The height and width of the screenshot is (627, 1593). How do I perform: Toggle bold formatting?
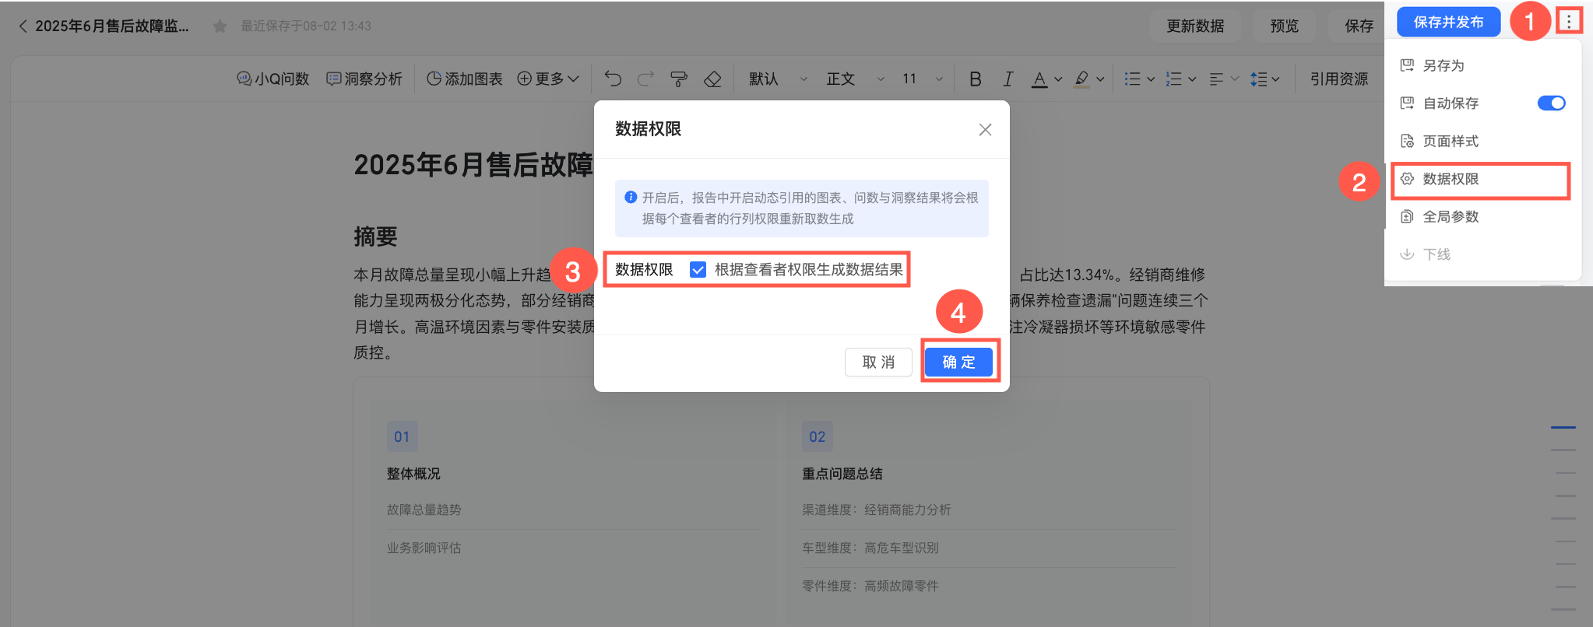[x=976, y=79]
